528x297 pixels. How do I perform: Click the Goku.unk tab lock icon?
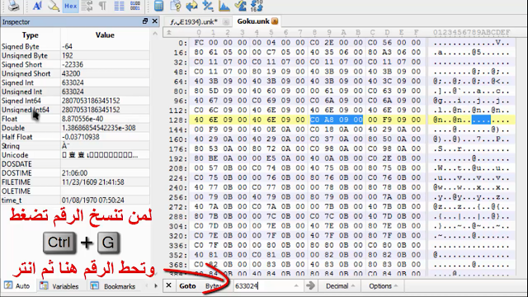275,21
